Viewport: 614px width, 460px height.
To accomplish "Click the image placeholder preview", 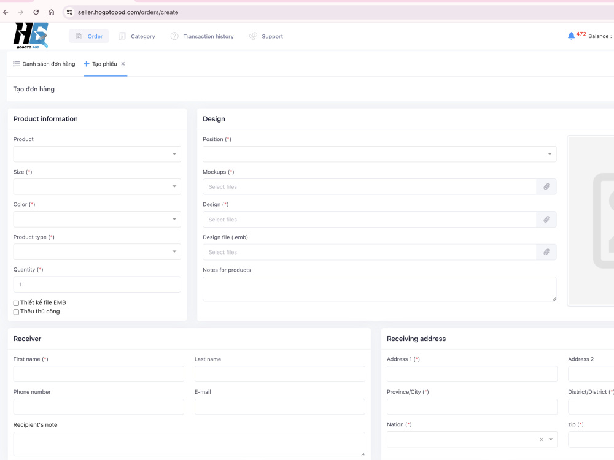I will pyautogui.click(x=591, y=221).
